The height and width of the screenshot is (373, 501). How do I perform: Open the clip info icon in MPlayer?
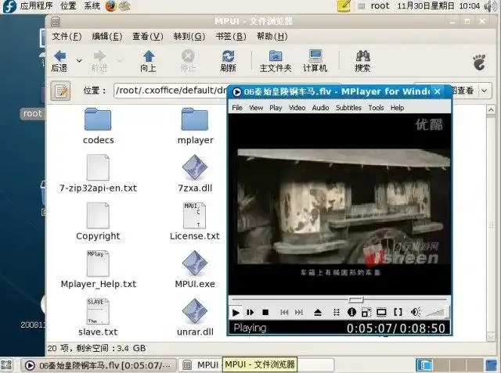[351, 312]
